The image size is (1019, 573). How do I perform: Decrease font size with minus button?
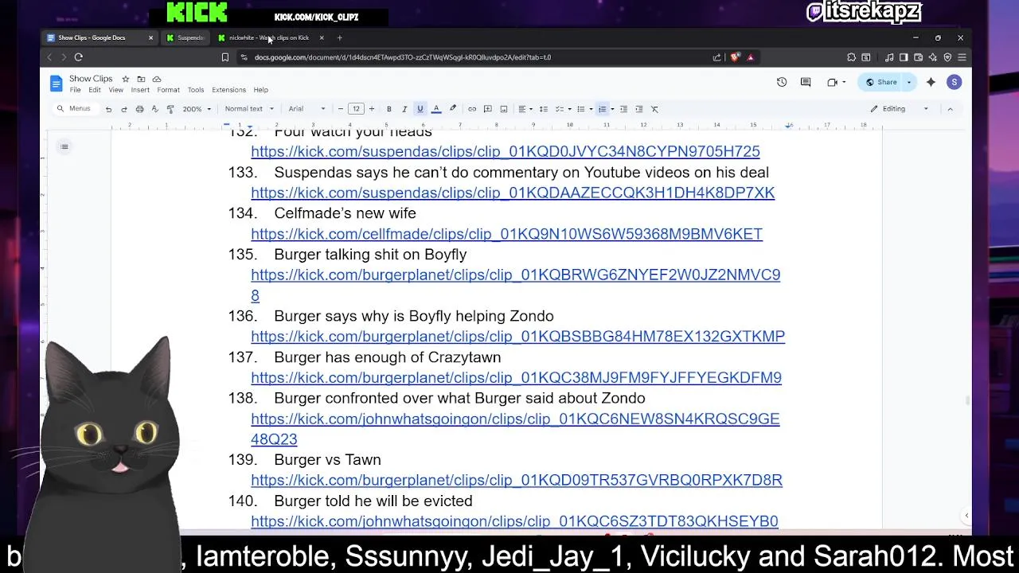pyautogui.click(x=341, y=109)
